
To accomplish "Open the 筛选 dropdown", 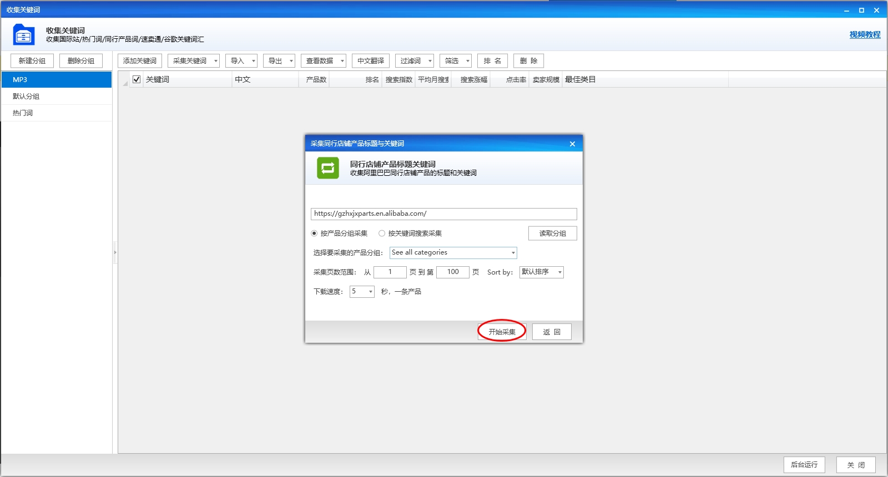I will 456,61.
